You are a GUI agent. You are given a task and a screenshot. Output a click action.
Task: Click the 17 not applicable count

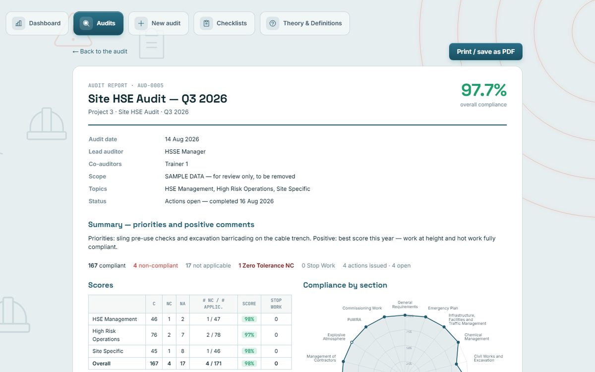coord(208,266)
